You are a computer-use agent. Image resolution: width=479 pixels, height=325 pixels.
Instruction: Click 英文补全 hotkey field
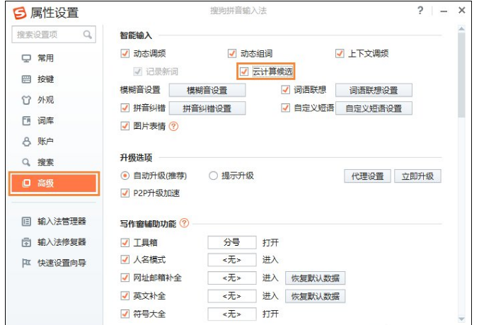232,296
